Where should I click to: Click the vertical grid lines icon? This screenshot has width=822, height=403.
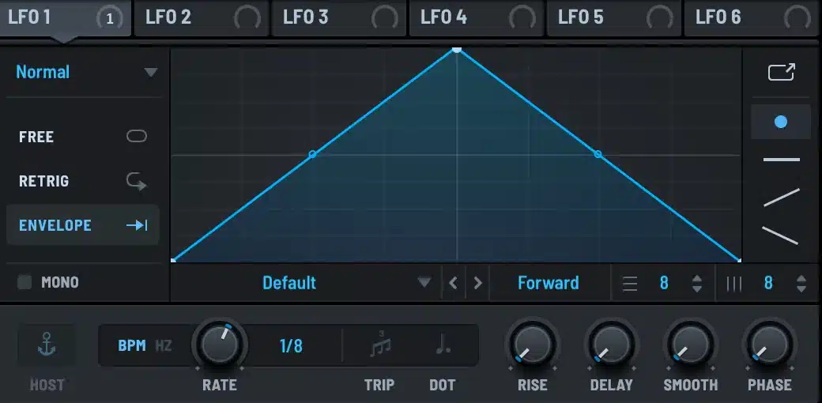click(x=734, y=283)
